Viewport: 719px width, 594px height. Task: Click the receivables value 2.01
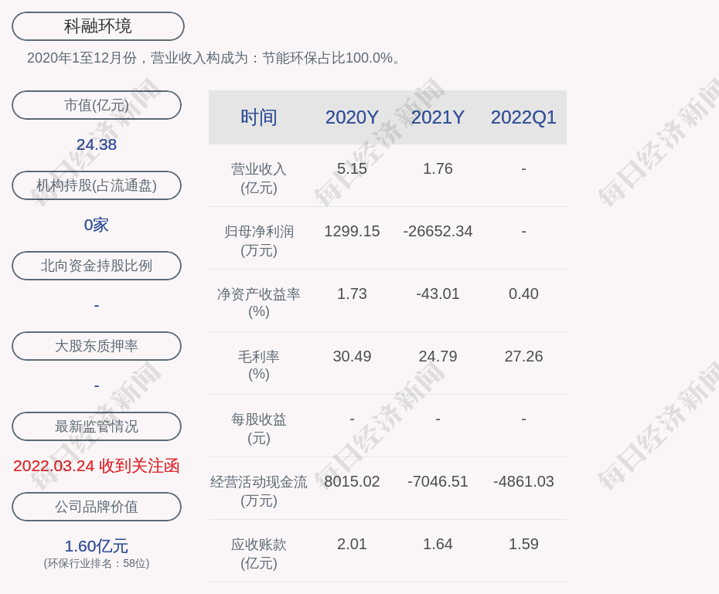[x=352, y=544]
